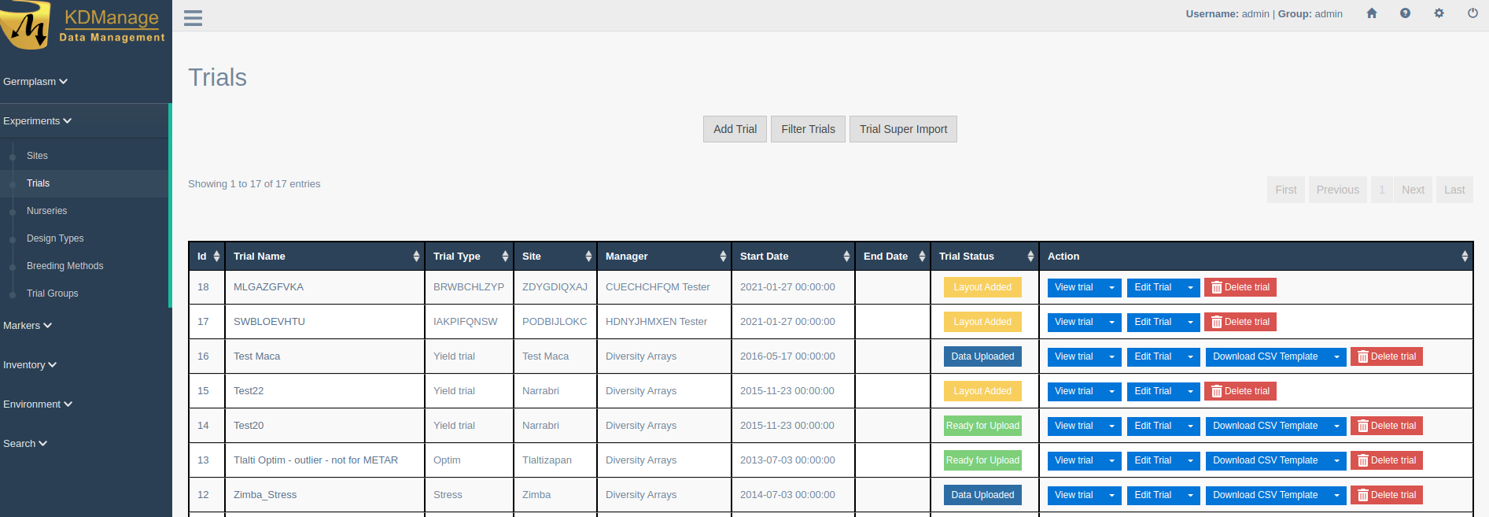Sort table by Id column arrows
The height and width of the screenshot is (517, 1489).
pos(216,257)
